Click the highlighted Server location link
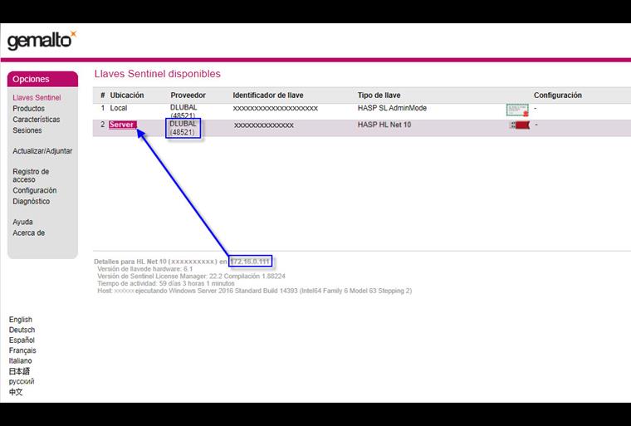The image size is (631, 426). [x=122, y=125]
